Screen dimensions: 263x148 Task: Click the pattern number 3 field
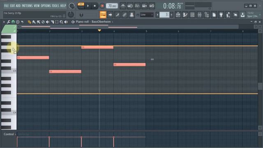164,15
